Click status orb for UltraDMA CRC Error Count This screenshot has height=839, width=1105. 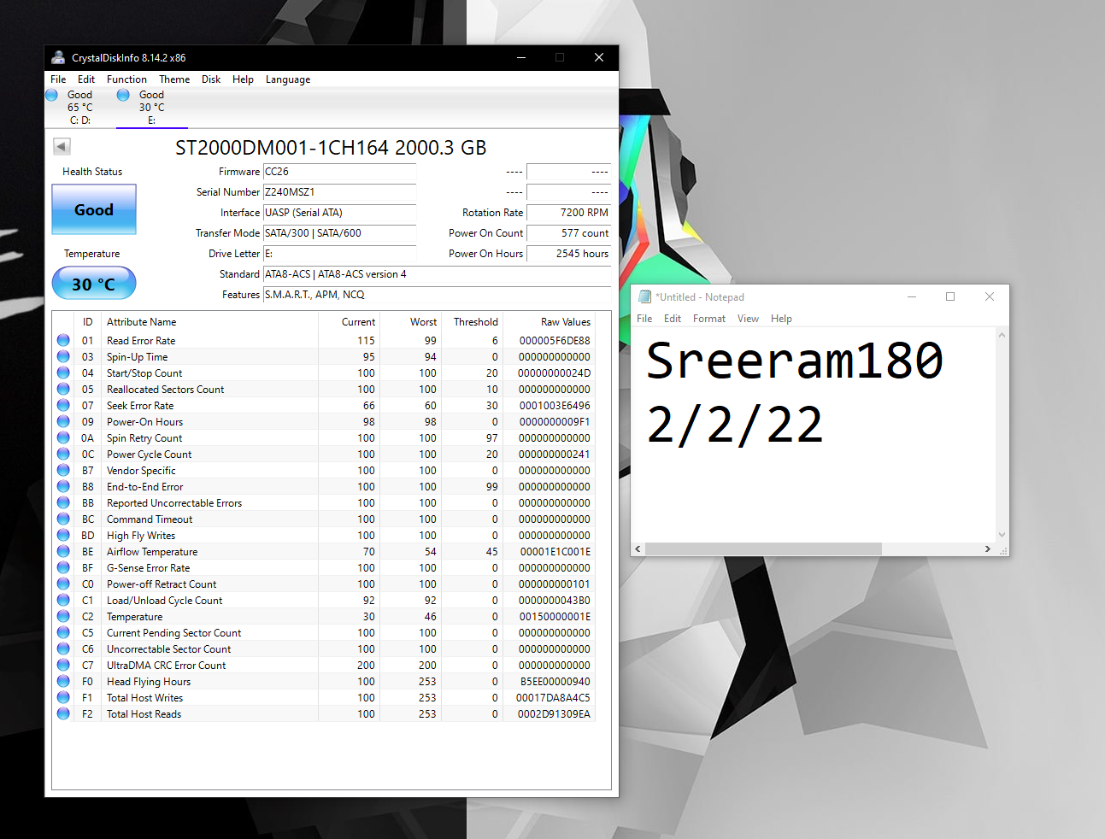point(63,665)
